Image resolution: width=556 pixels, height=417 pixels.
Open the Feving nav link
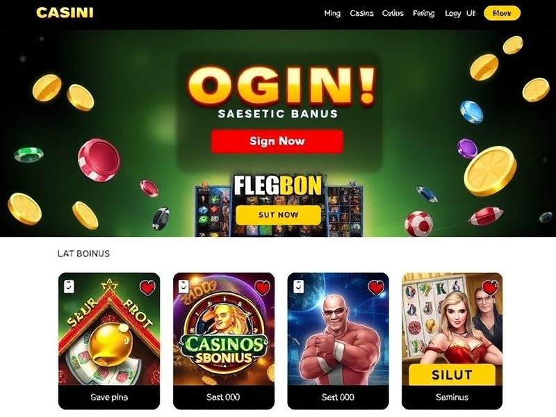tap(423, 13)
